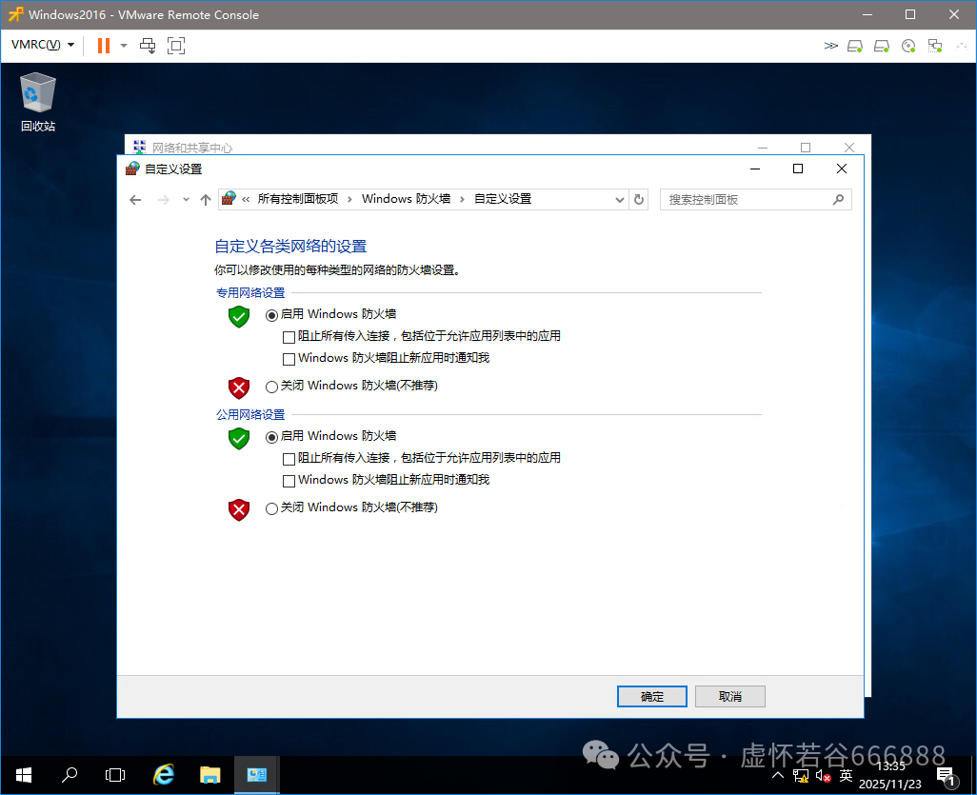Go back in the control panel window
This screenshot has width=977, height=795.
pyautogui.click(x=135, y=200)
